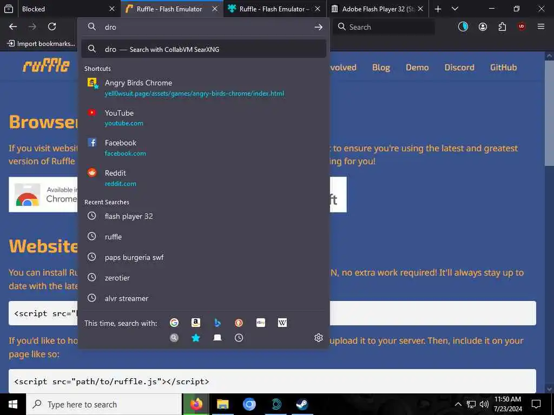Open the account profile icon in toolbar
This screenshot has width=554, height=415.
click(x=483, y=27)
